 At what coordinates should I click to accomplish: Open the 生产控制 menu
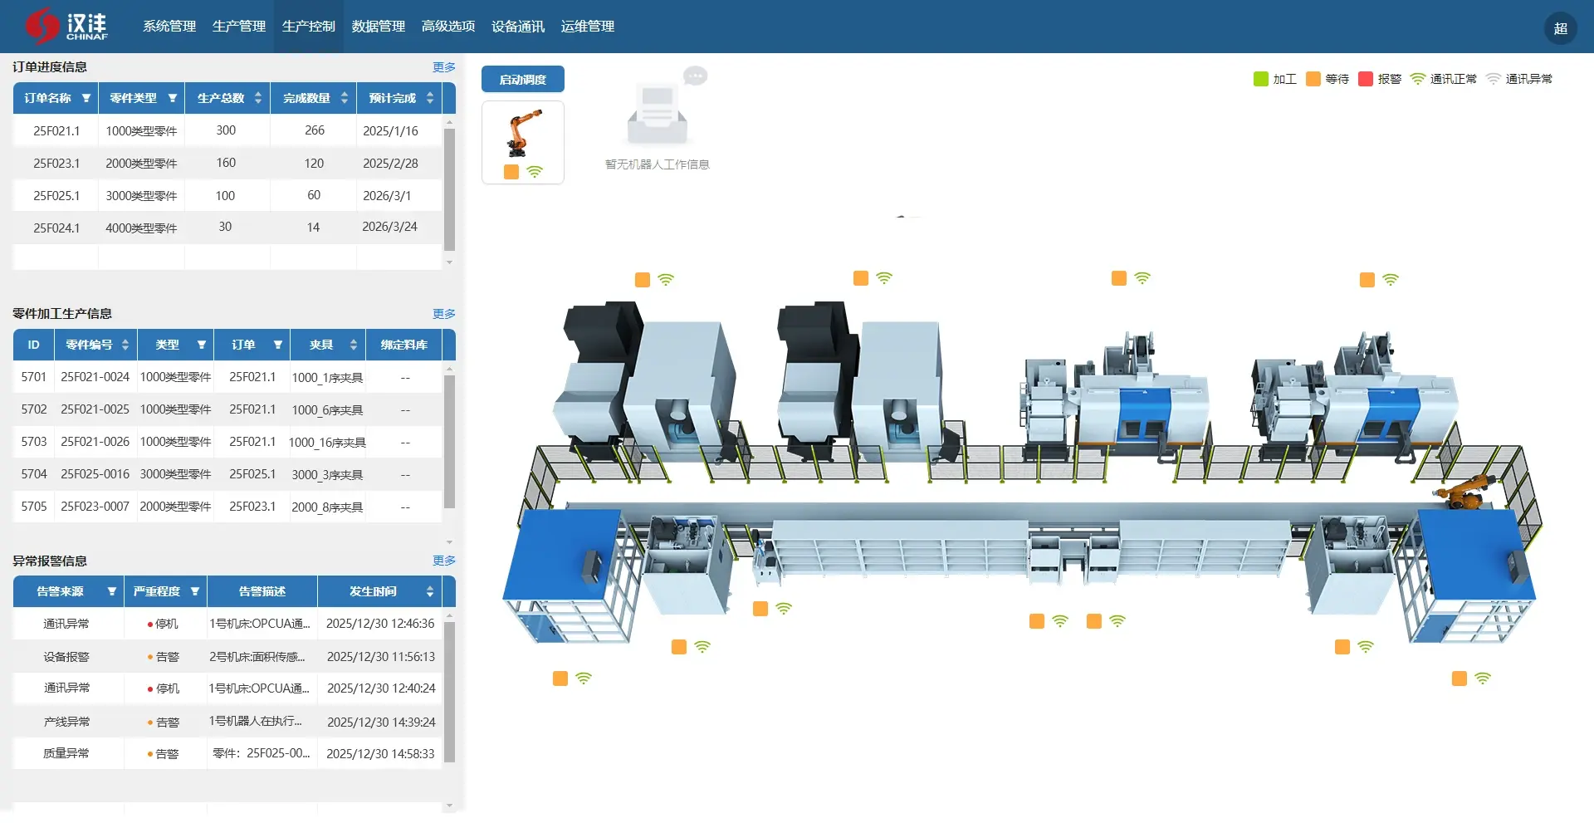(x=308, y=27)
